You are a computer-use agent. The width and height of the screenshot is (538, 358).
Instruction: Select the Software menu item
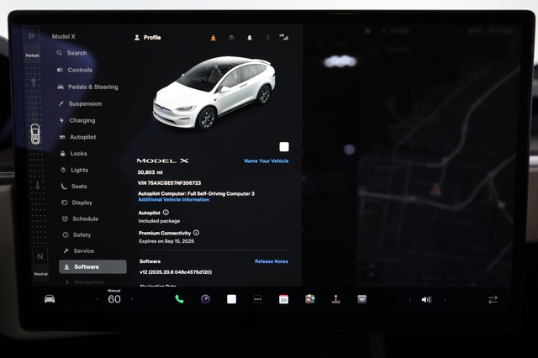(92, 266)
